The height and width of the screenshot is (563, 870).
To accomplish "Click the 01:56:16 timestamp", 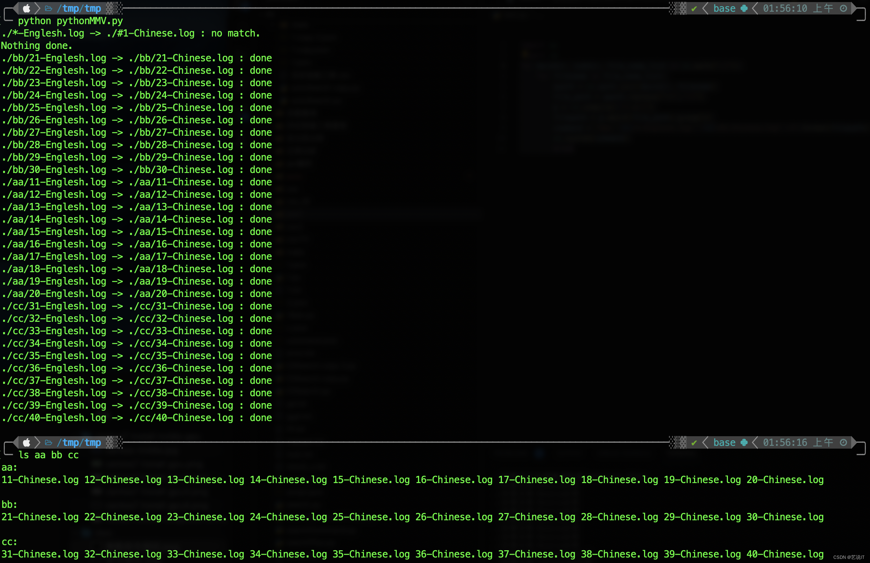I will pos(785,442).
